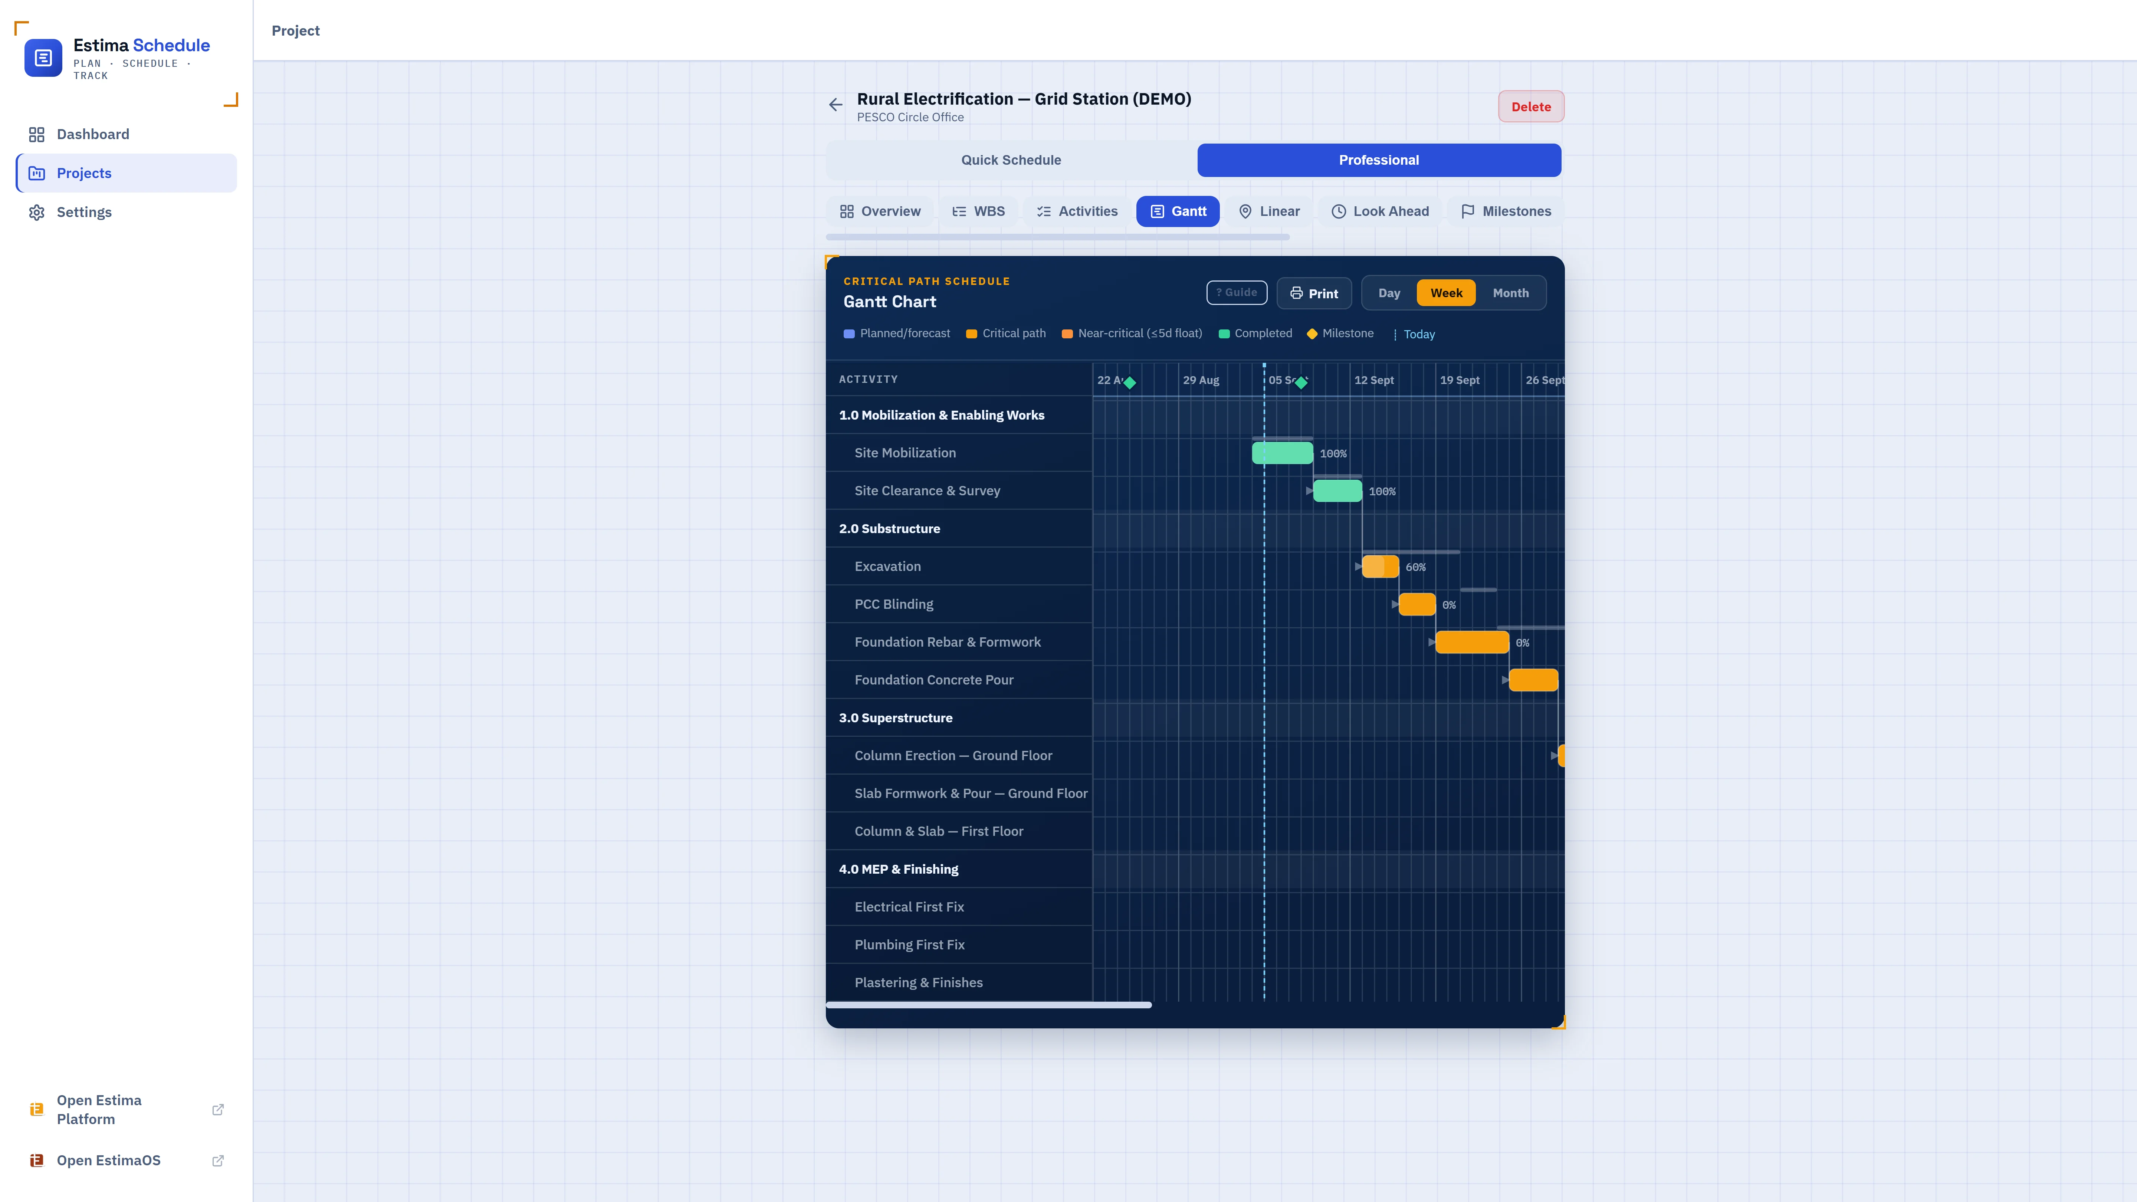The height and width of the screenshot is (1202, 2137).
Task: Click the WBS tab tree icon
Action: tap(959, 211)
